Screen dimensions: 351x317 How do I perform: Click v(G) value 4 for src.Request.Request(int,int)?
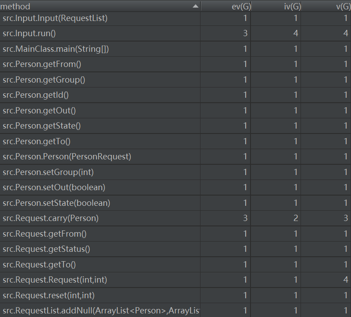(x=346, y=280)
